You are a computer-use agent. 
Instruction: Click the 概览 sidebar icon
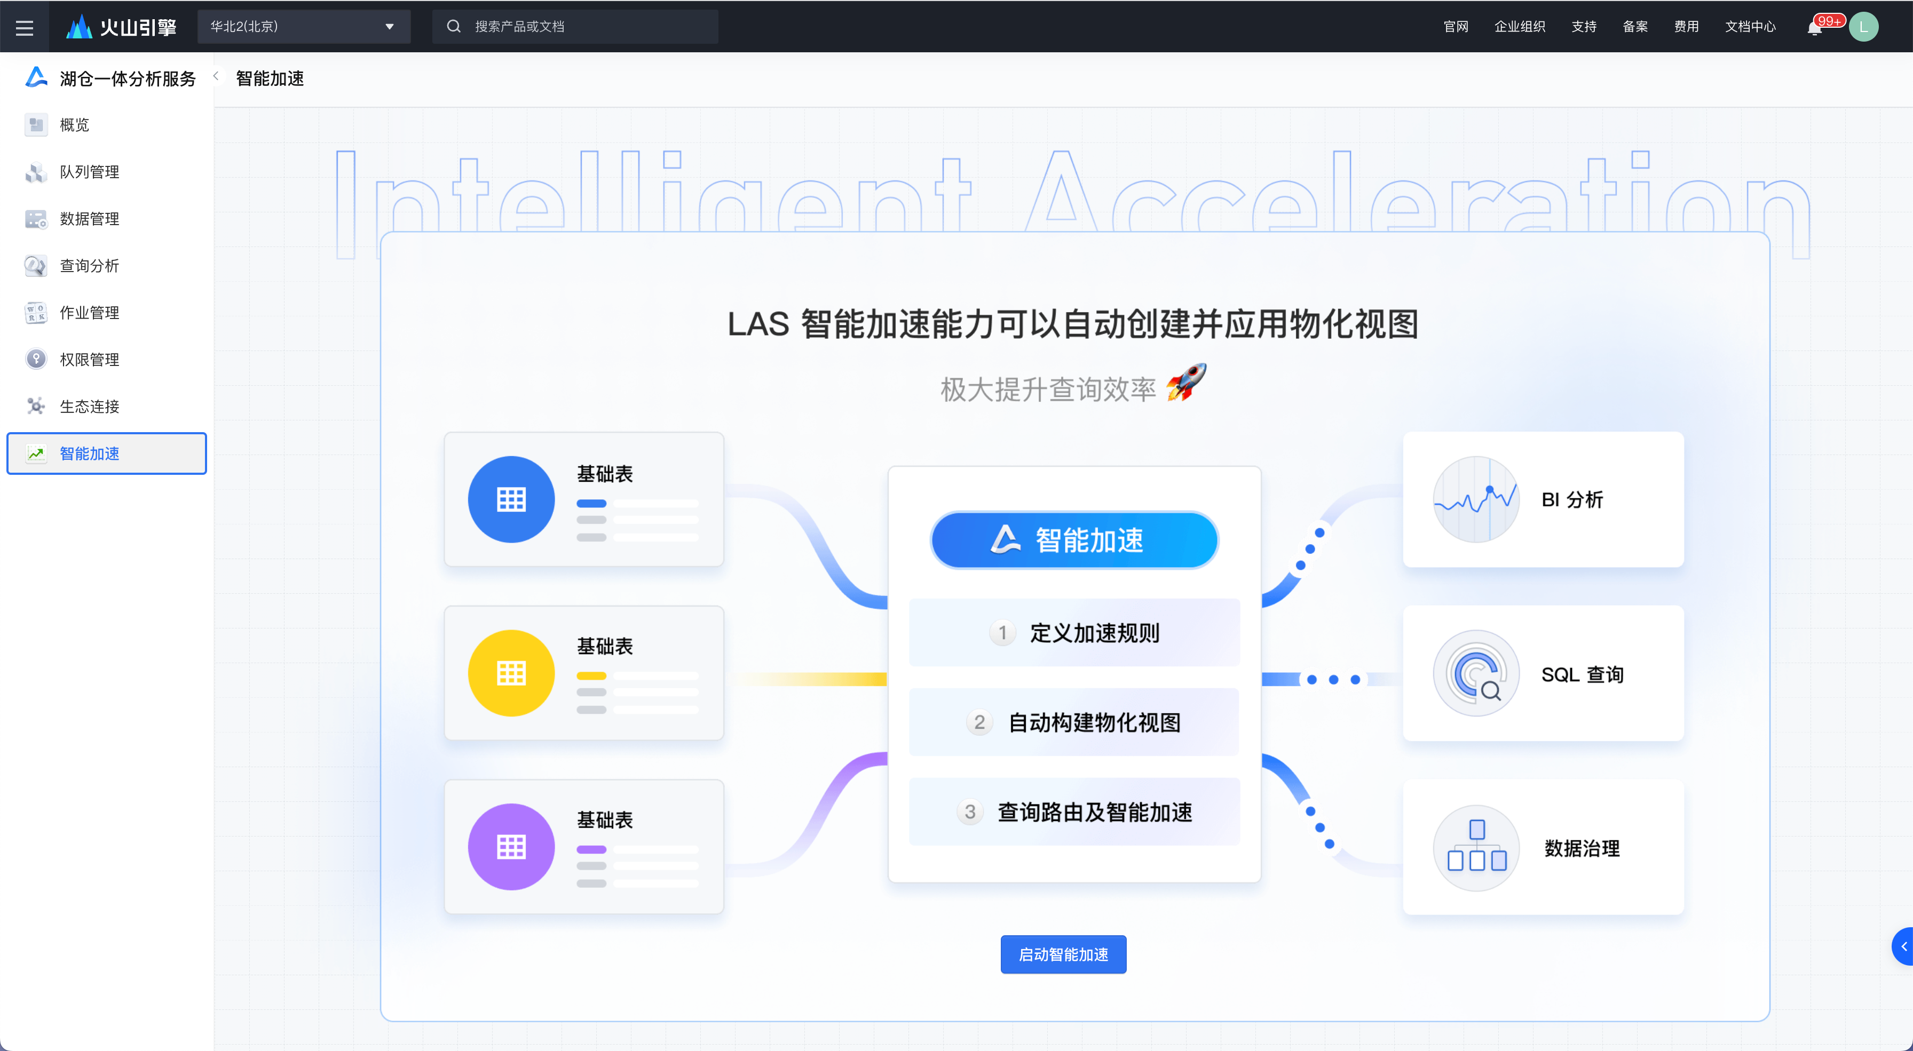point(36,125)
